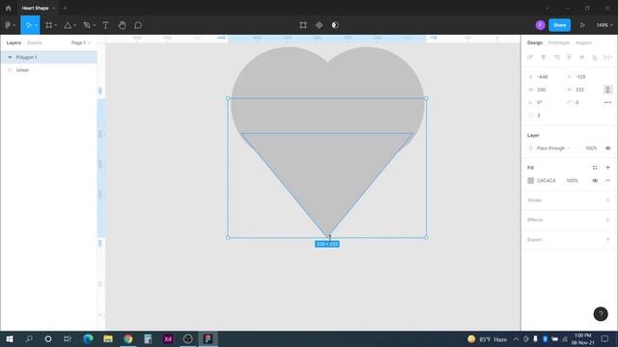
Task: Add an Export setting with plus button
Action: coord(607,240)
